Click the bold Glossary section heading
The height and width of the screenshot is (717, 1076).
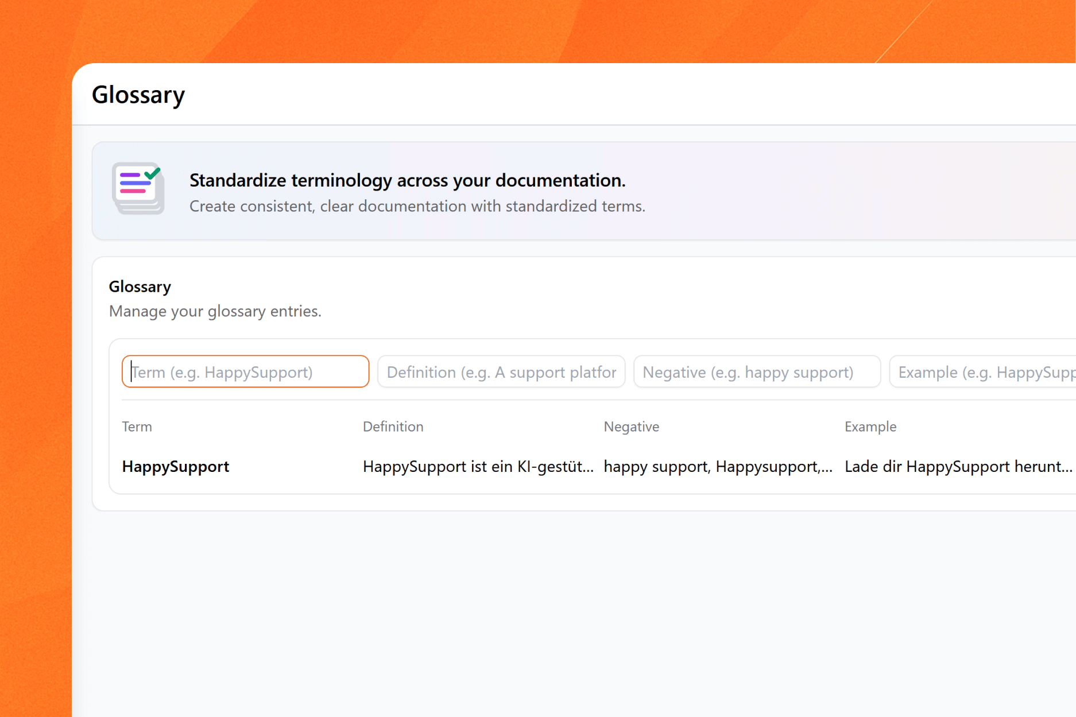(x=140, y=286)
